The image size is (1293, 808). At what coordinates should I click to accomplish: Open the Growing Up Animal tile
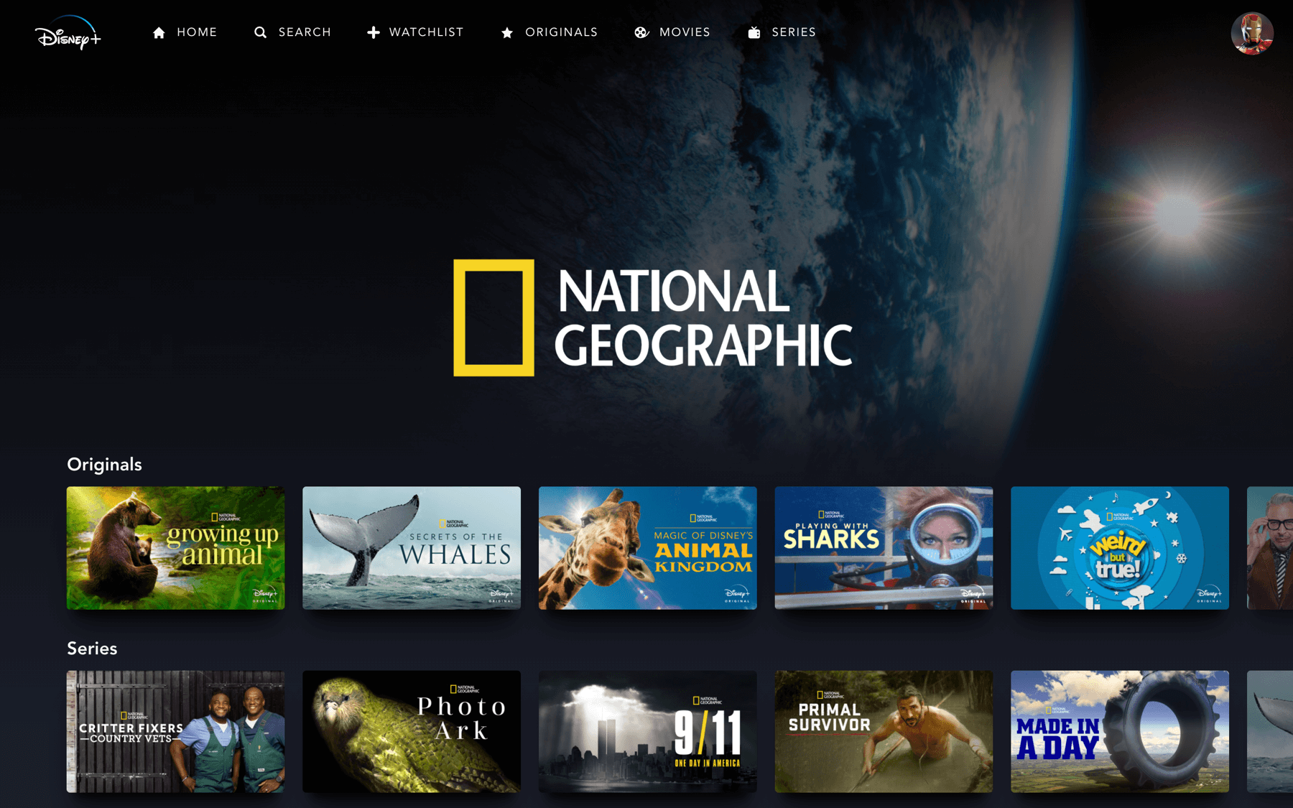click(175, 548)
